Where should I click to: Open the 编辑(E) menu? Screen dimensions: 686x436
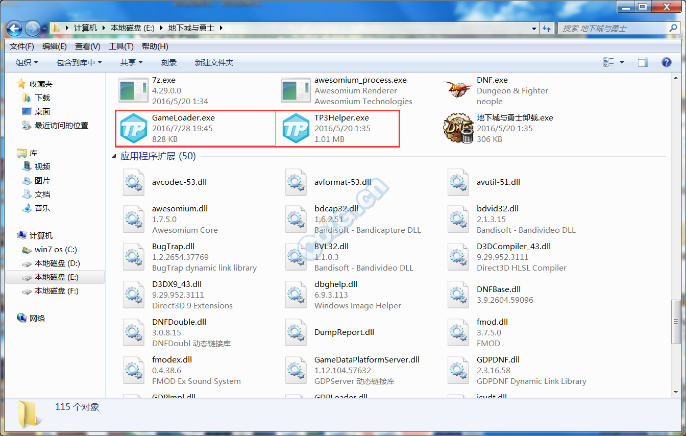55,46
